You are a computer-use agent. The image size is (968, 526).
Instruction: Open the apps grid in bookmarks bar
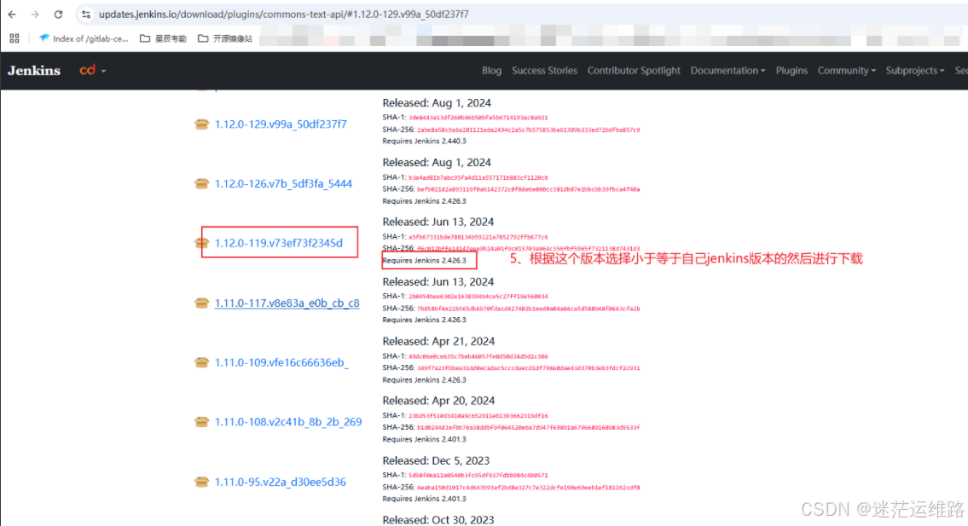[x=14, y=38]
